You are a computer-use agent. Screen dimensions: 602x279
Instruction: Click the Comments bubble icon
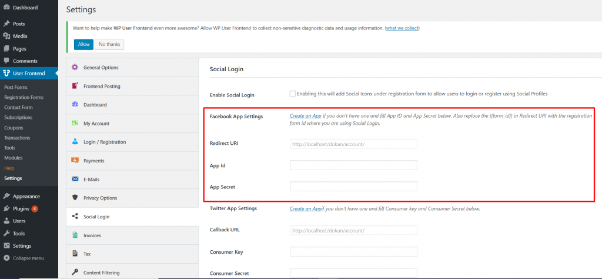(6, 61)
